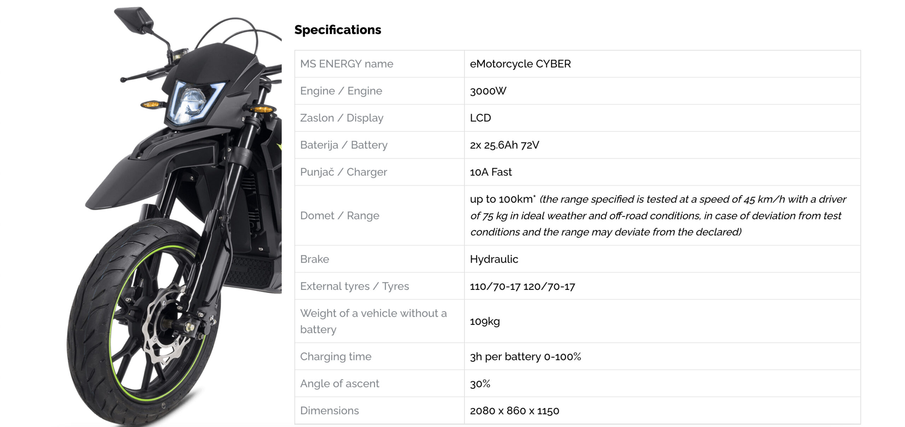Select the 10A Fast charger value
905x427 pixels.
[490, 172]
